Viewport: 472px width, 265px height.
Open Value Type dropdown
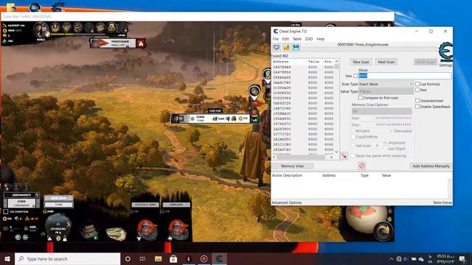click(386, 91)
